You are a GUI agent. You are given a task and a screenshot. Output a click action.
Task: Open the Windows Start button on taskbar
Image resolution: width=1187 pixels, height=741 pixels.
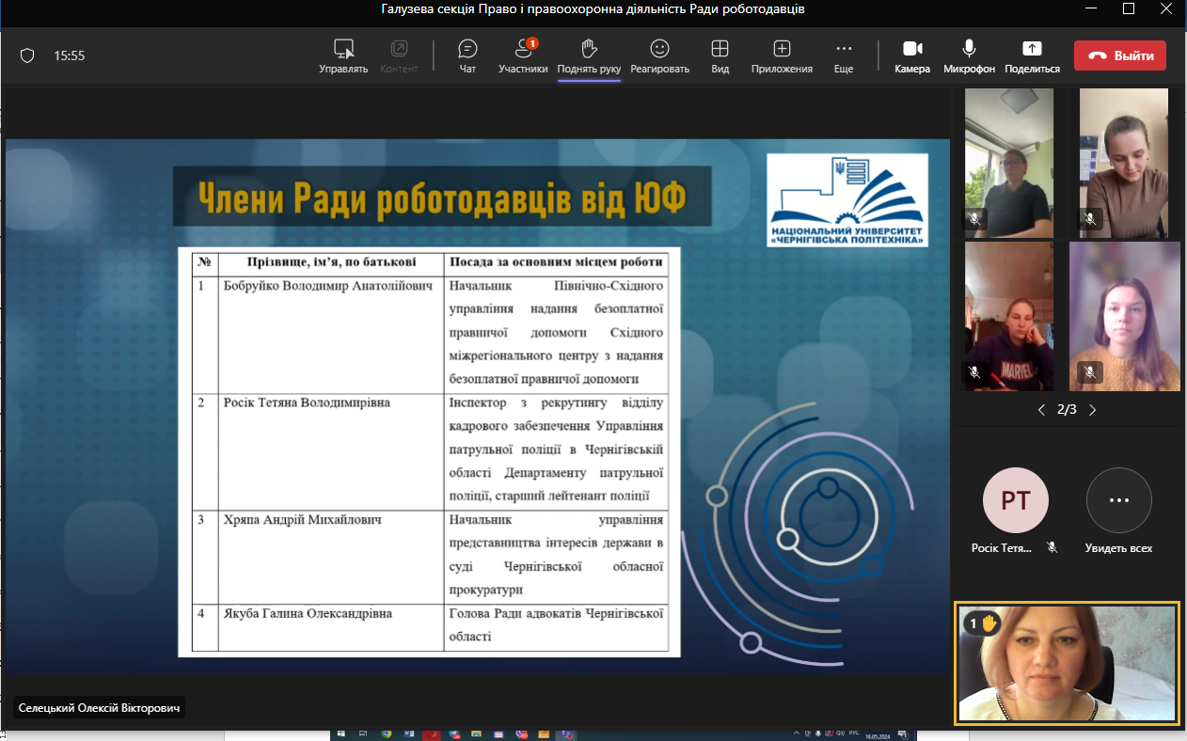pyautogui.click(x=340, y=733)
